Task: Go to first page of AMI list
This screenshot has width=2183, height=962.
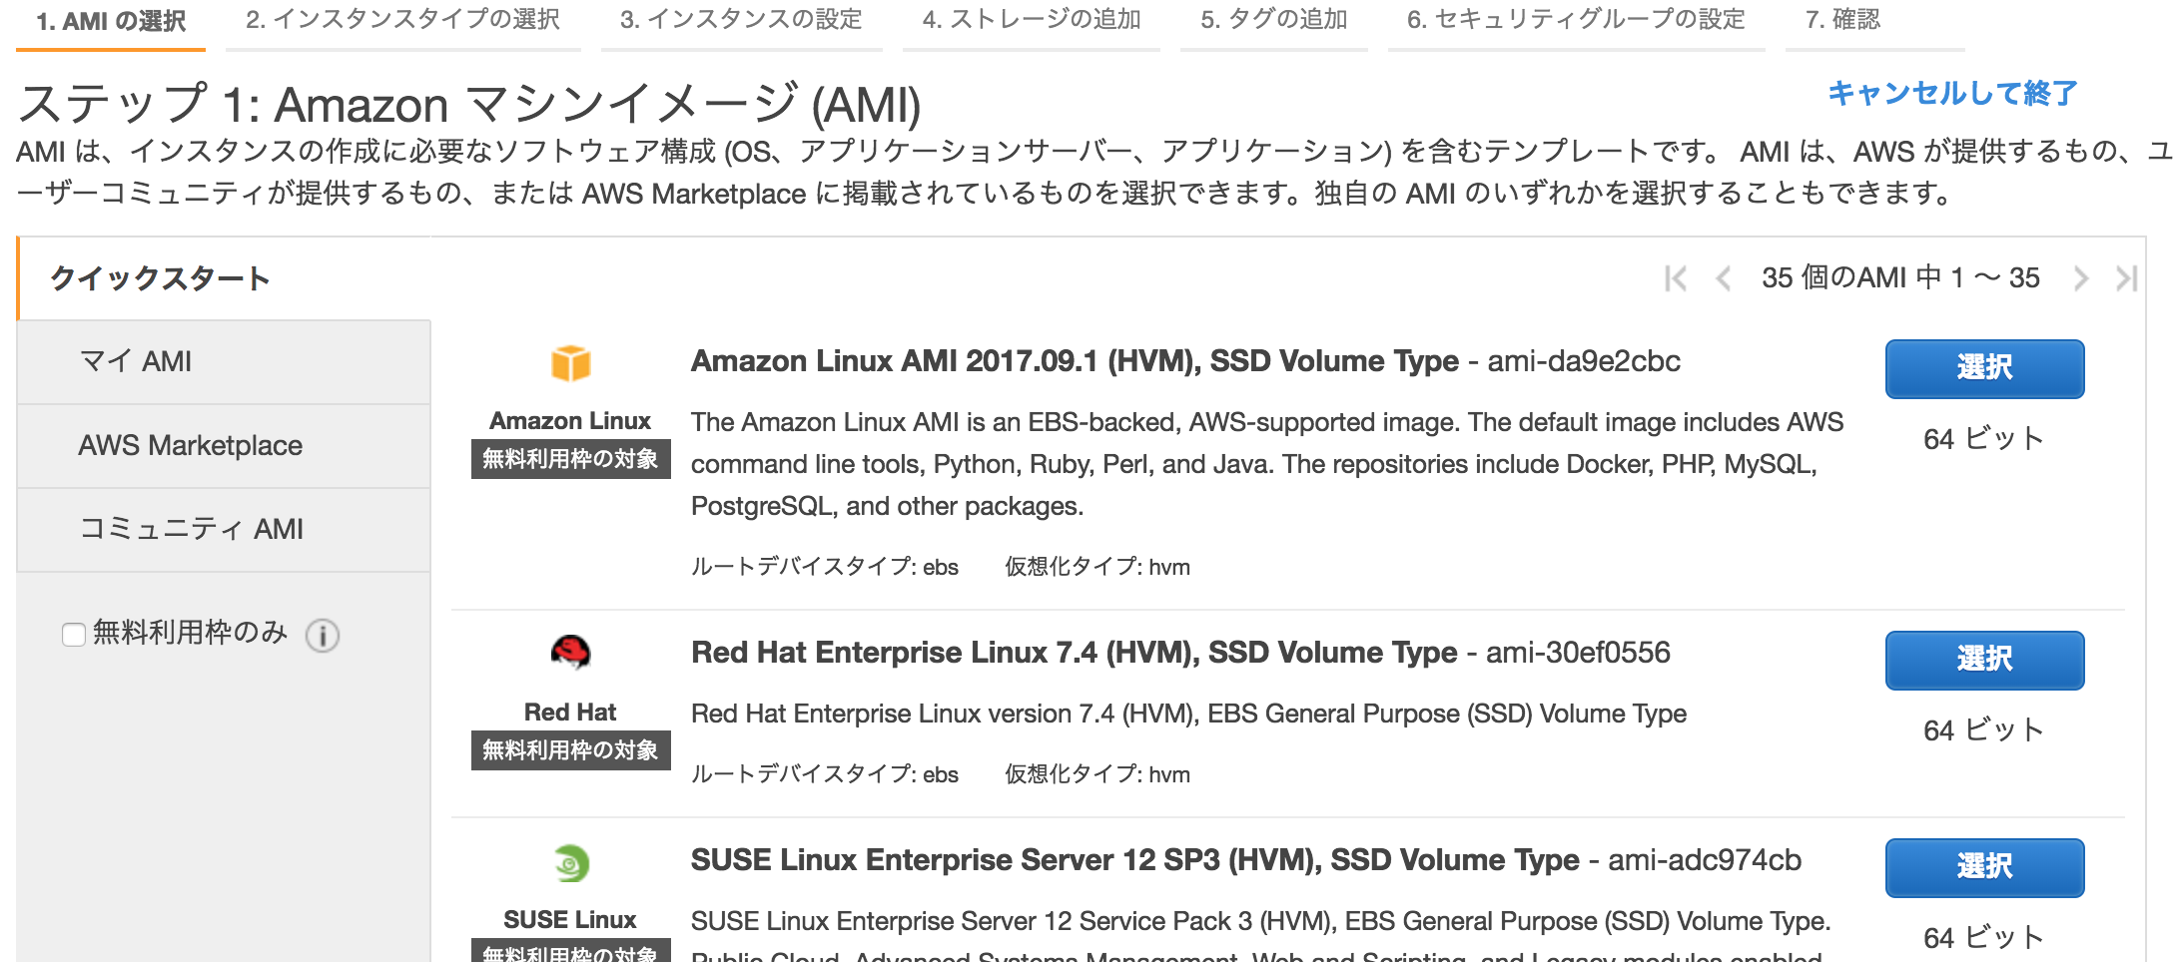Action: 1676,278
